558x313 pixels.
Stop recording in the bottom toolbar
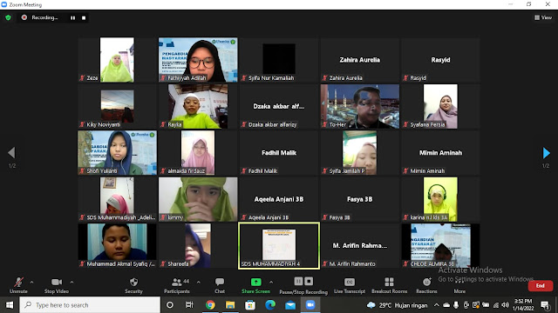coord(309,282)
